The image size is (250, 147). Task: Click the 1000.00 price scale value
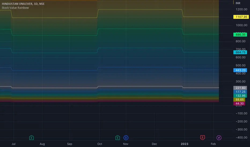tap(241, 25)
